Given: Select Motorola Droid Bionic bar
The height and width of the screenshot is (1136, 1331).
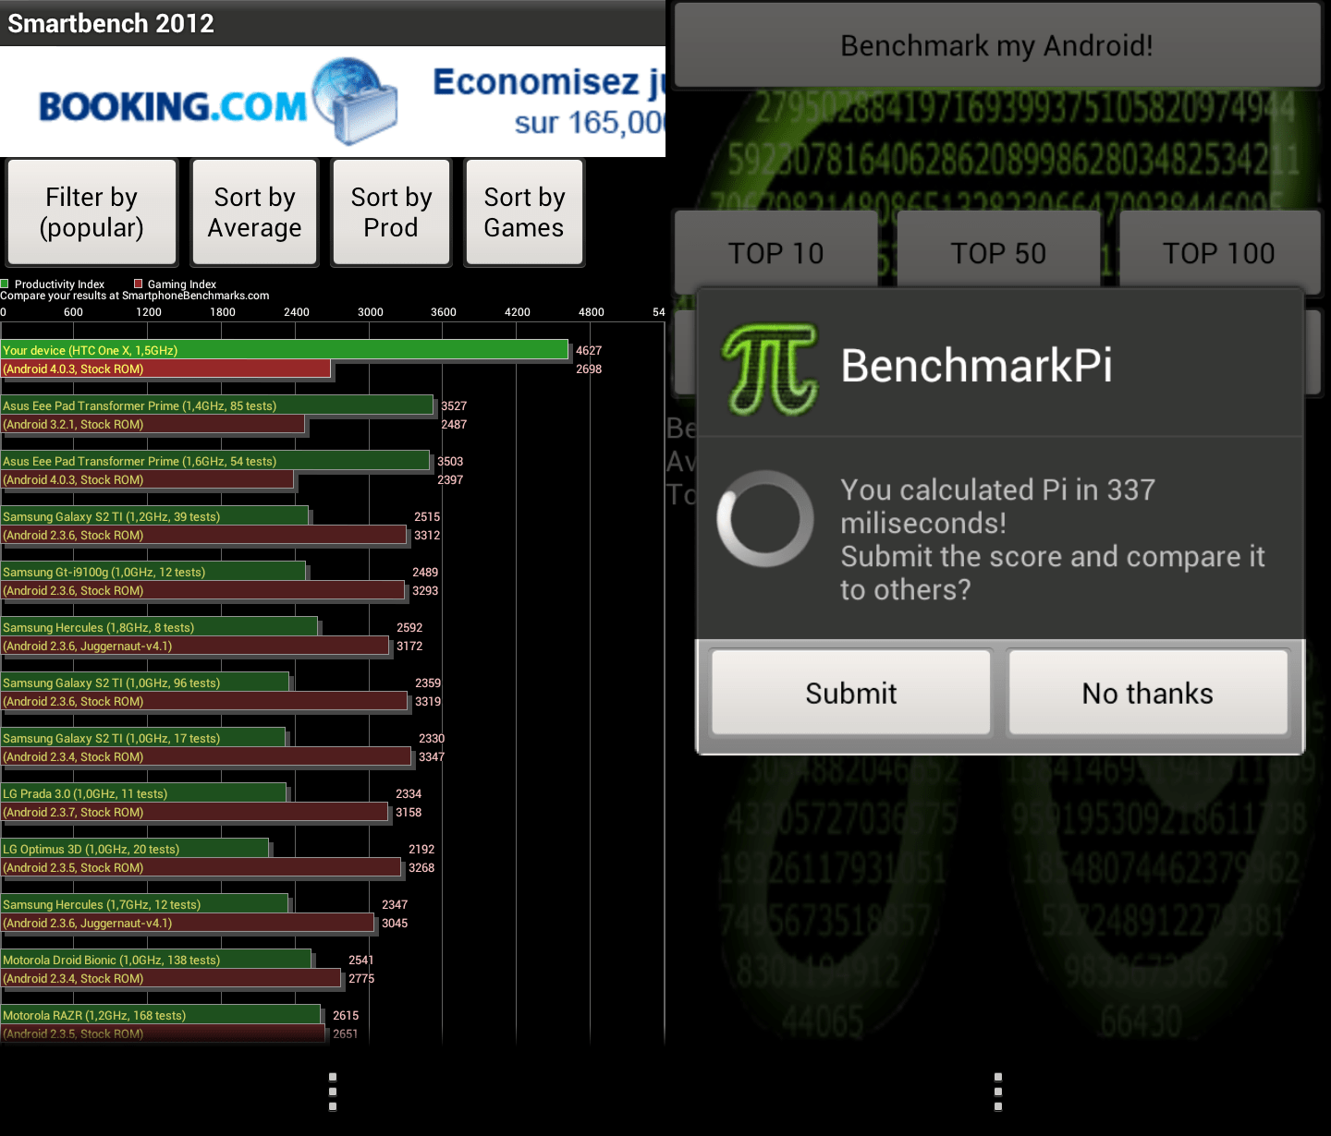Looking at the screenshot, I should coord(156,959).
